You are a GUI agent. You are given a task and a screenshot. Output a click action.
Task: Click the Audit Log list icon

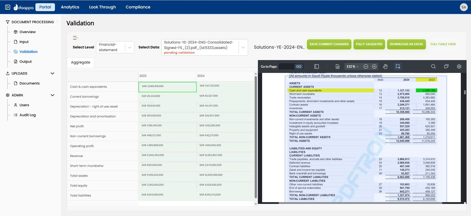pyautogui.click(x=16, y=115)
